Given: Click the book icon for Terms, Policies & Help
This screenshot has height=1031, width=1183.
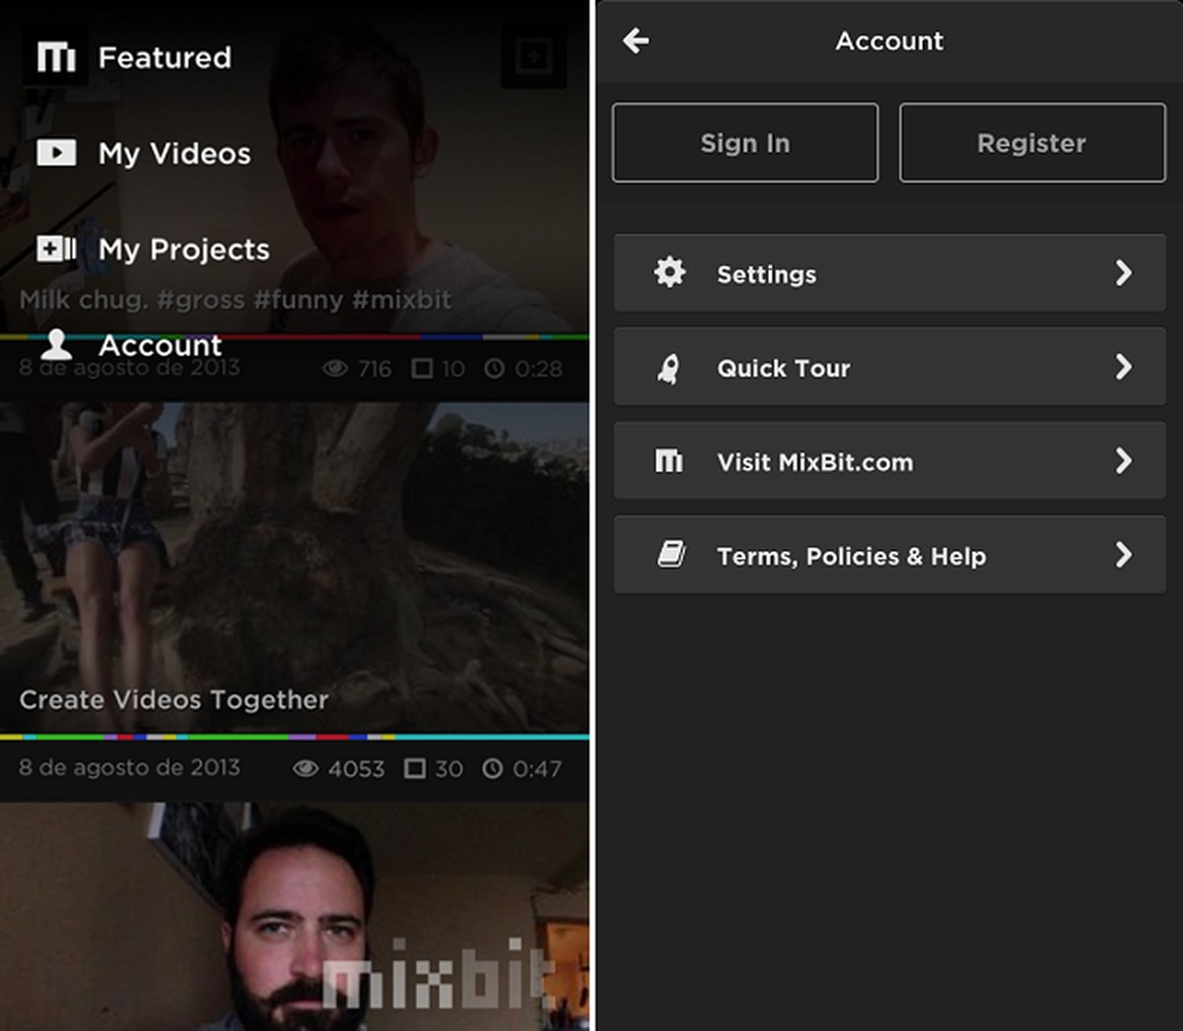Looking at the screenshot, I should [x=671, y=554].
